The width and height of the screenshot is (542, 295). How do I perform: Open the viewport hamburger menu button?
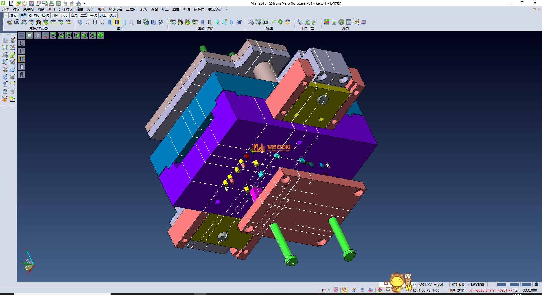click(21, 35)
